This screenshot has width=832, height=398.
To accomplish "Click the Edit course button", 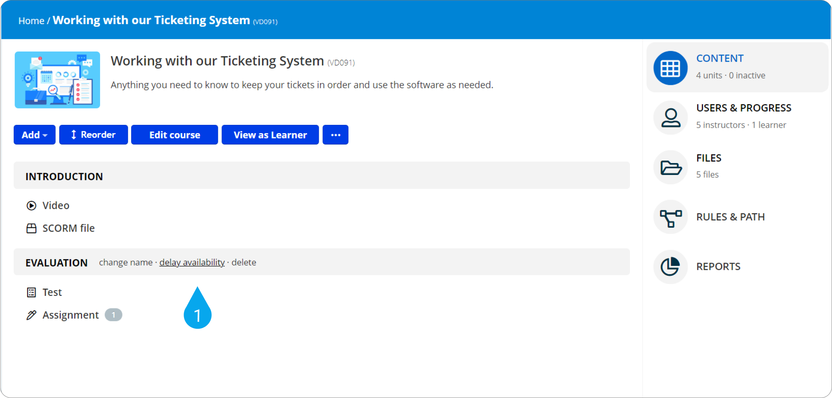I will [175, 135].
